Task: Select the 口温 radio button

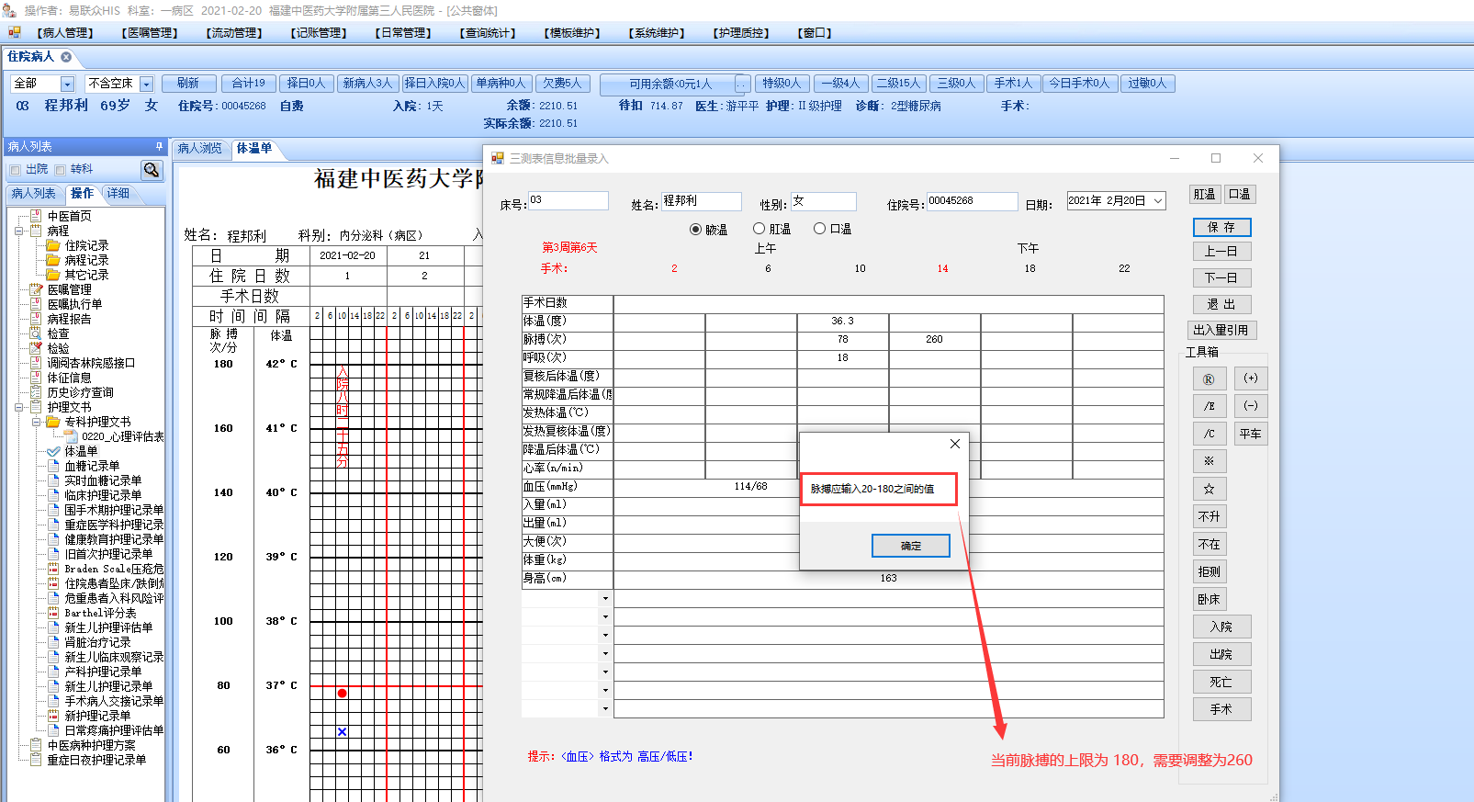Action: (819, 229)
